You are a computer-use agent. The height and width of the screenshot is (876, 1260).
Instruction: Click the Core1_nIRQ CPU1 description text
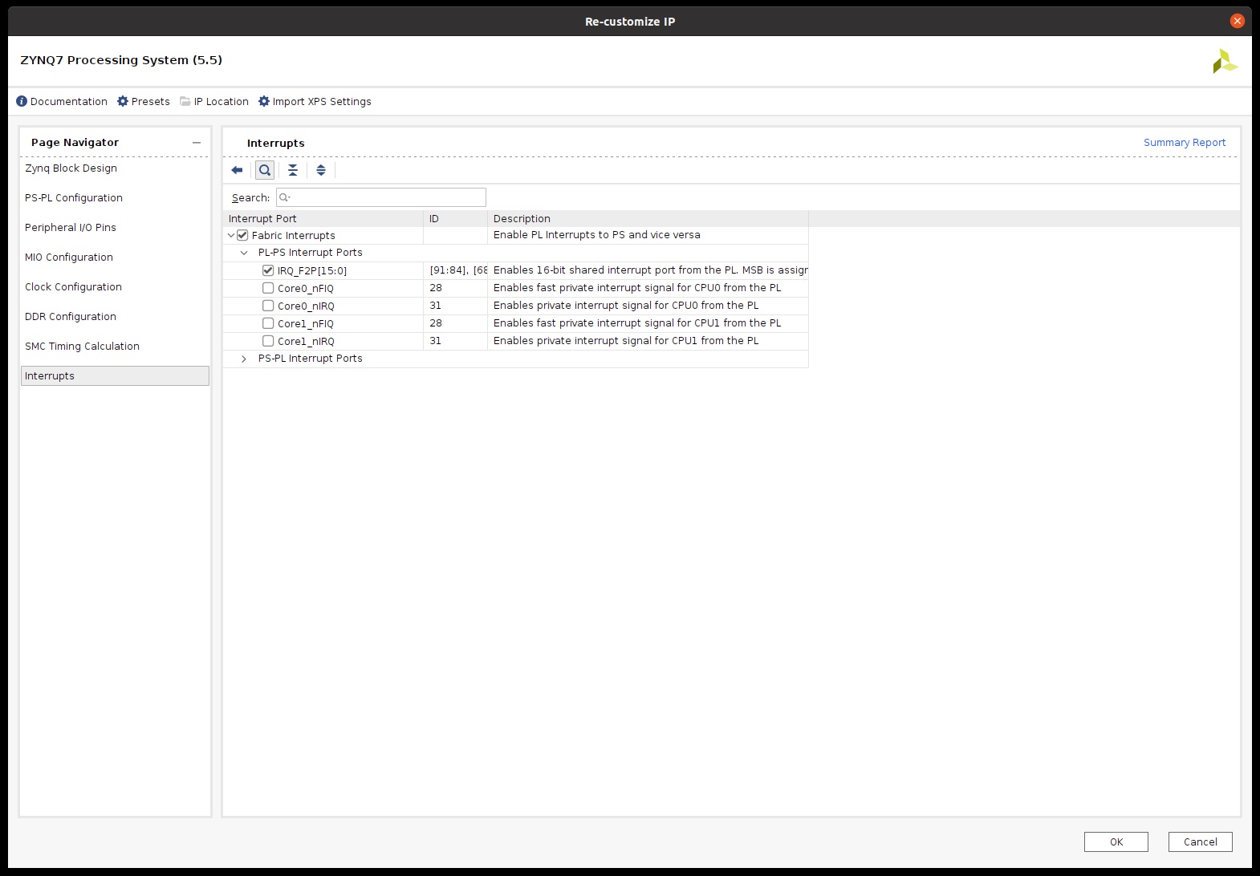coord(626,341)
